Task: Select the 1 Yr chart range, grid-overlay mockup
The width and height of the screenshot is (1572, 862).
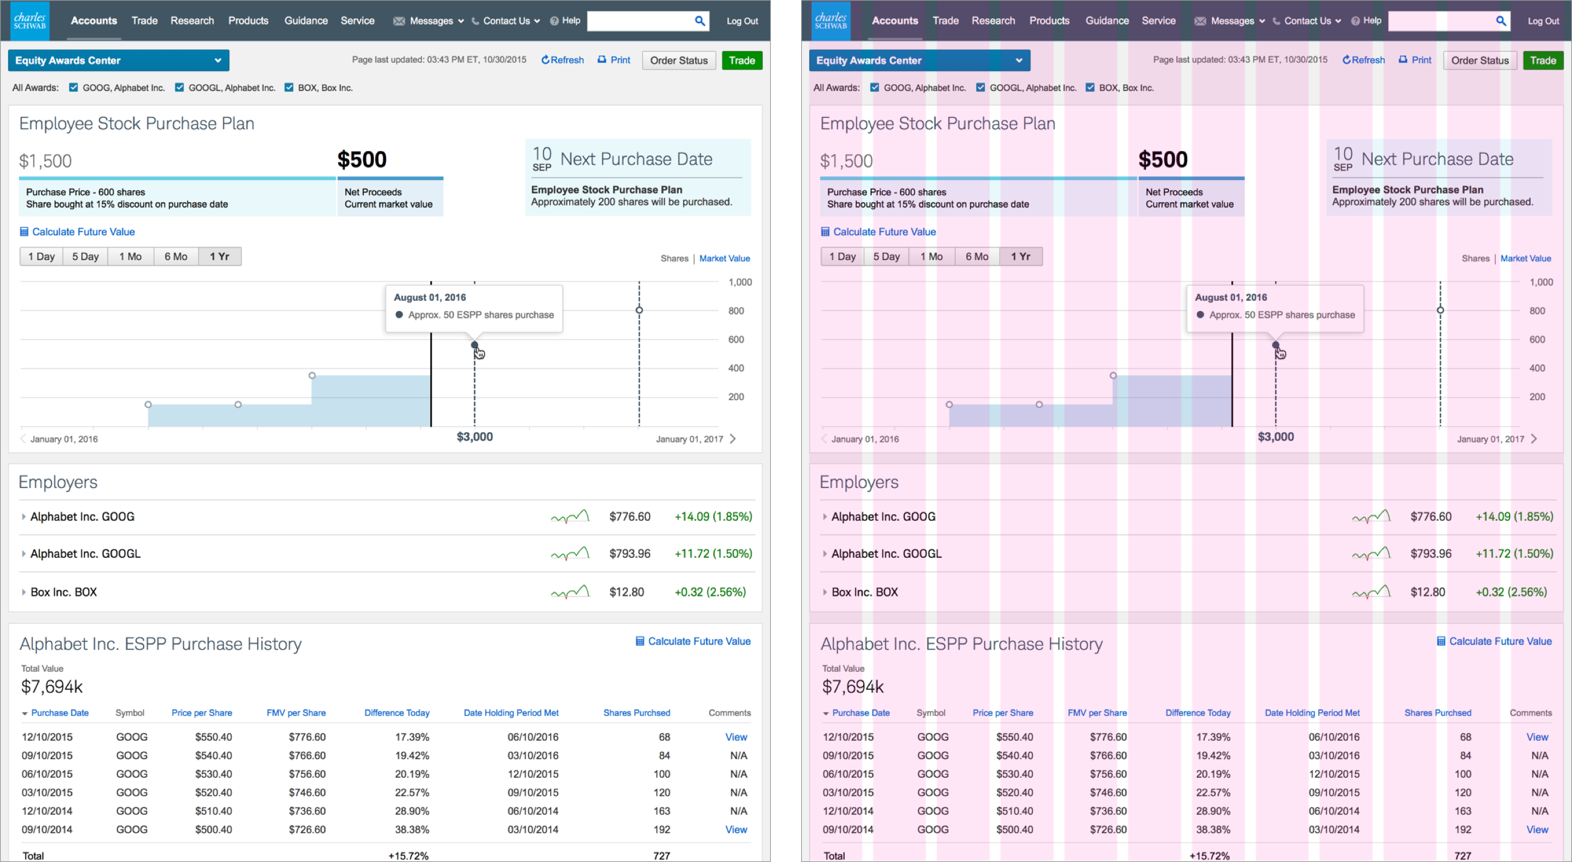Action: (x=1021, y=256)
